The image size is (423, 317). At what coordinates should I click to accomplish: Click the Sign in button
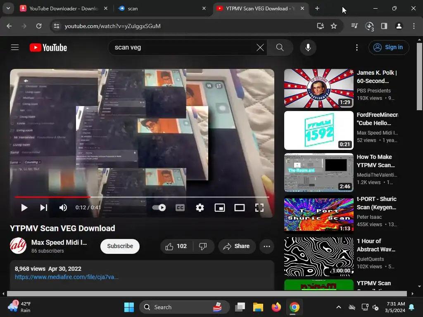pos(389,47)
